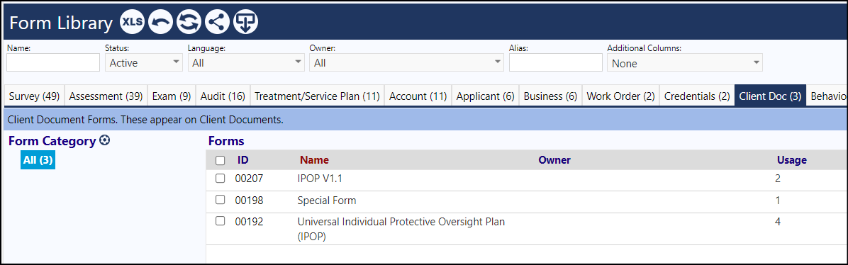Open the Form Category settings icon
848x265 pixels.
(x=105, y=140)
